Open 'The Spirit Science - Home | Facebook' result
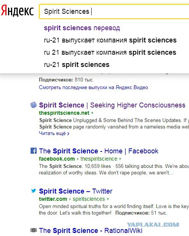This screenshot has height=236, width=189. pos(99,151)
